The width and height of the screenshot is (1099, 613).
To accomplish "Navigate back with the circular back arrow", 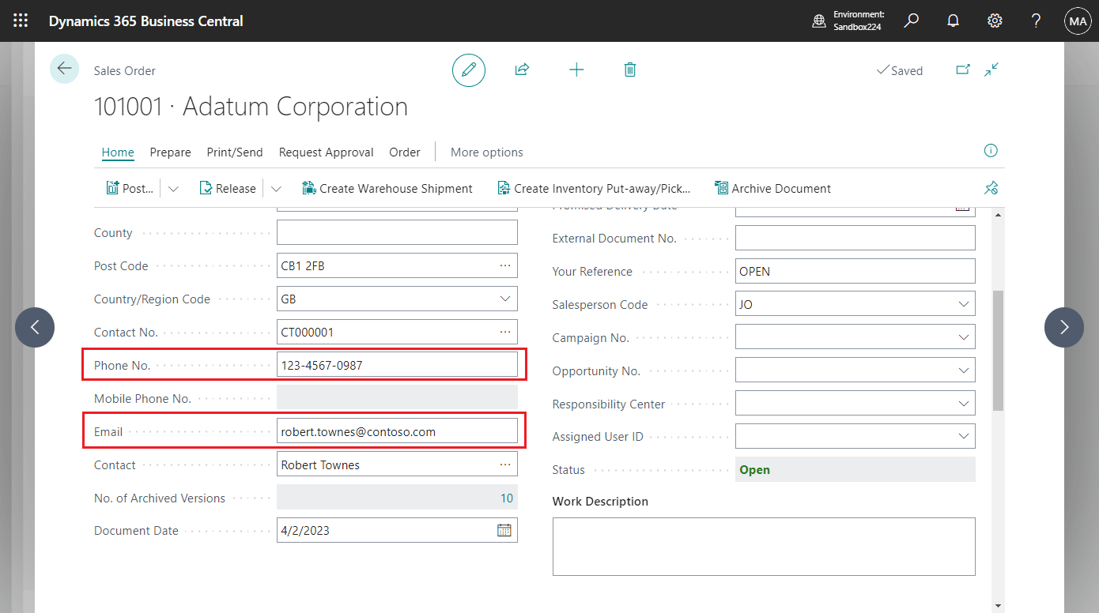I will (x=64, y=69).
